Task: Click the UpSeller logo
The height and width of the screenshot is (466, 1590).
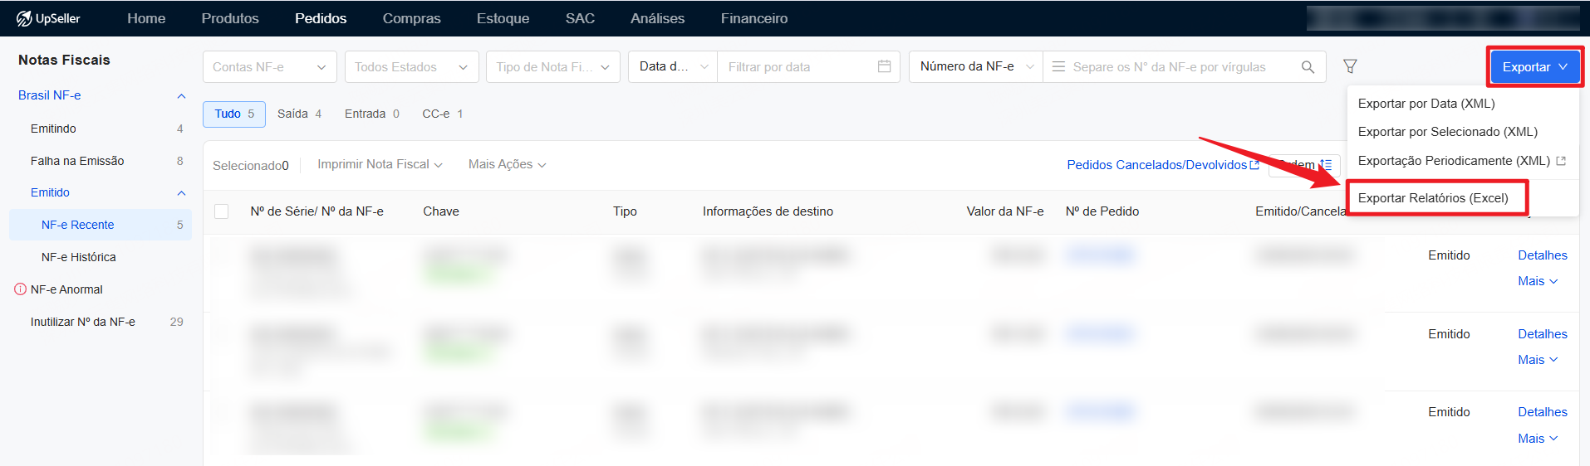Action: (48, 18)
